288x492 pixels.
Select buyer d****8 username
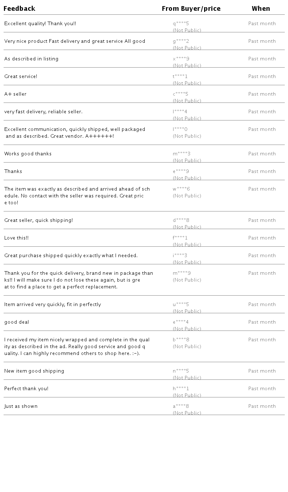(181, 220)
